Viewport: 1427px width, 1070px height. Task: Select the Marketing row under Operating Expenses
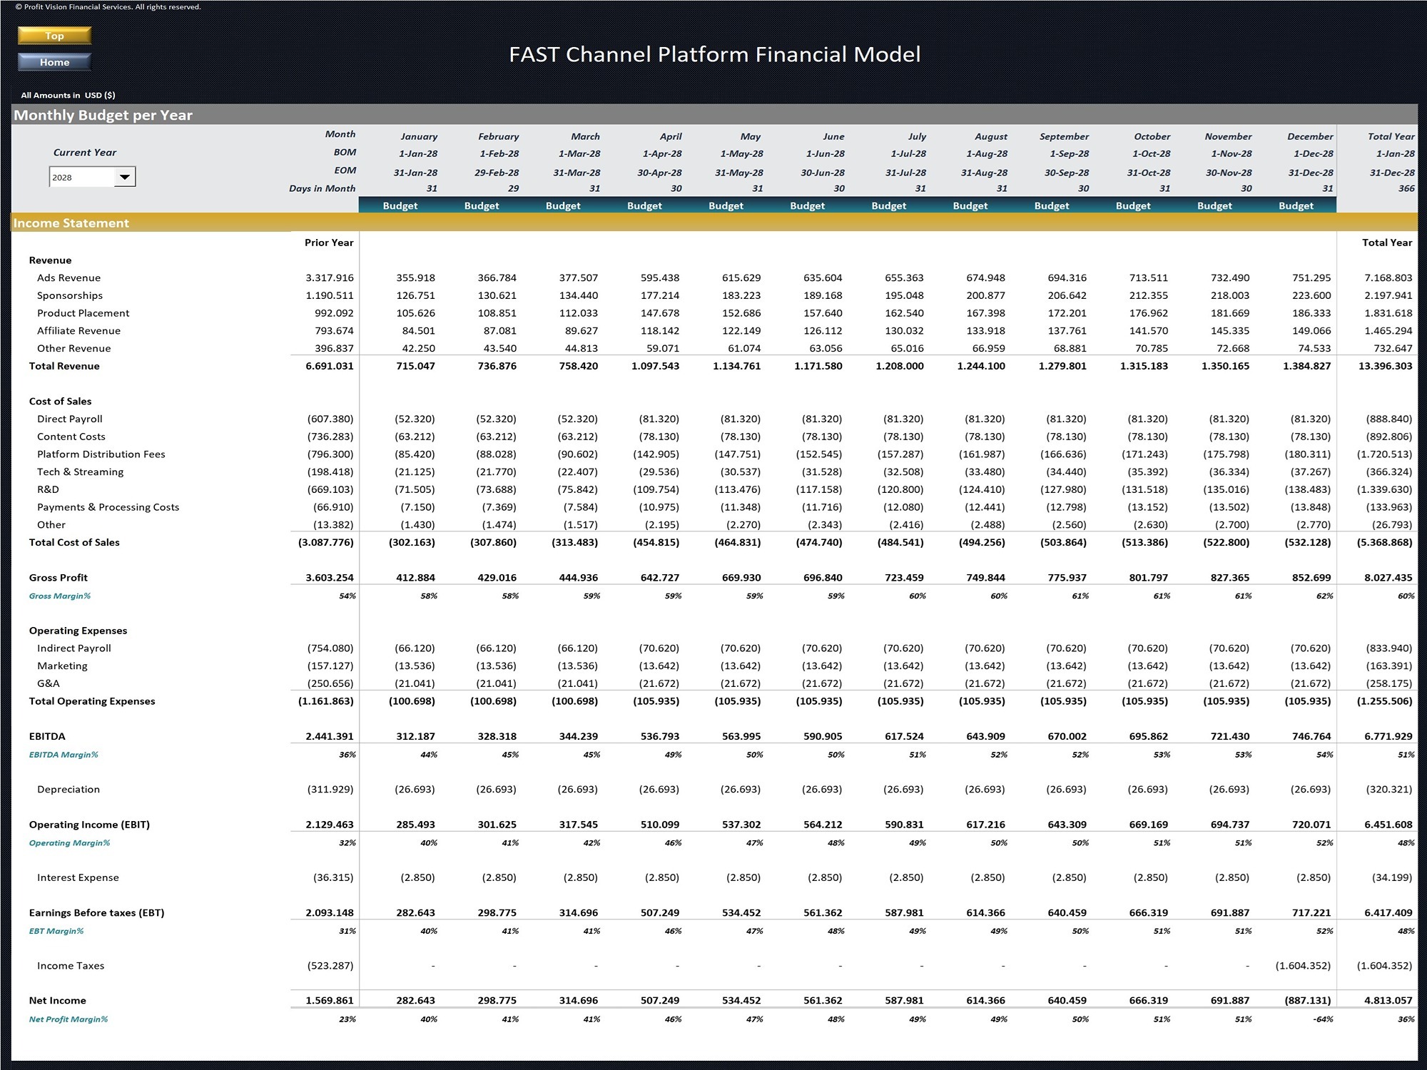coord(64,665)
